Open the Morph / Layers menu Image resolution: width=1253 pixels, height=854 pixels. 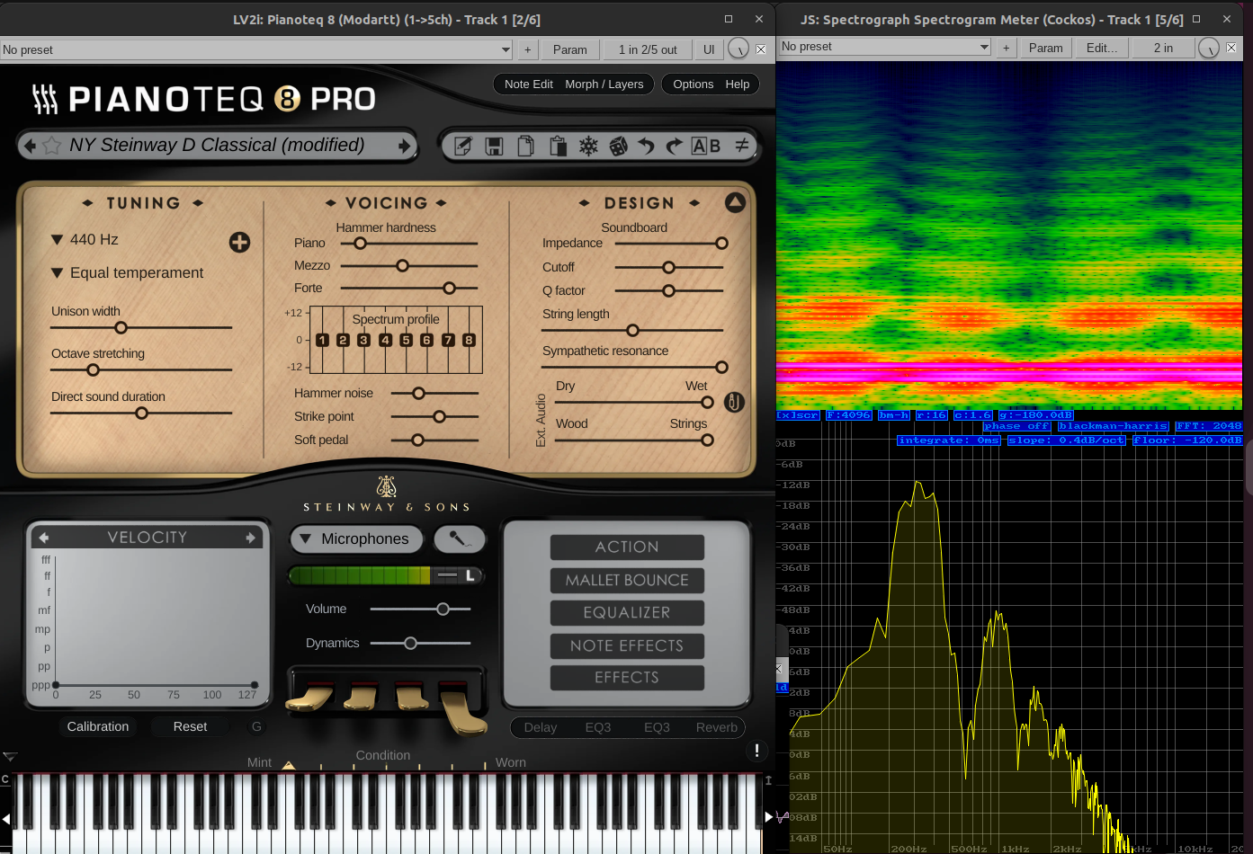point(604,84)
